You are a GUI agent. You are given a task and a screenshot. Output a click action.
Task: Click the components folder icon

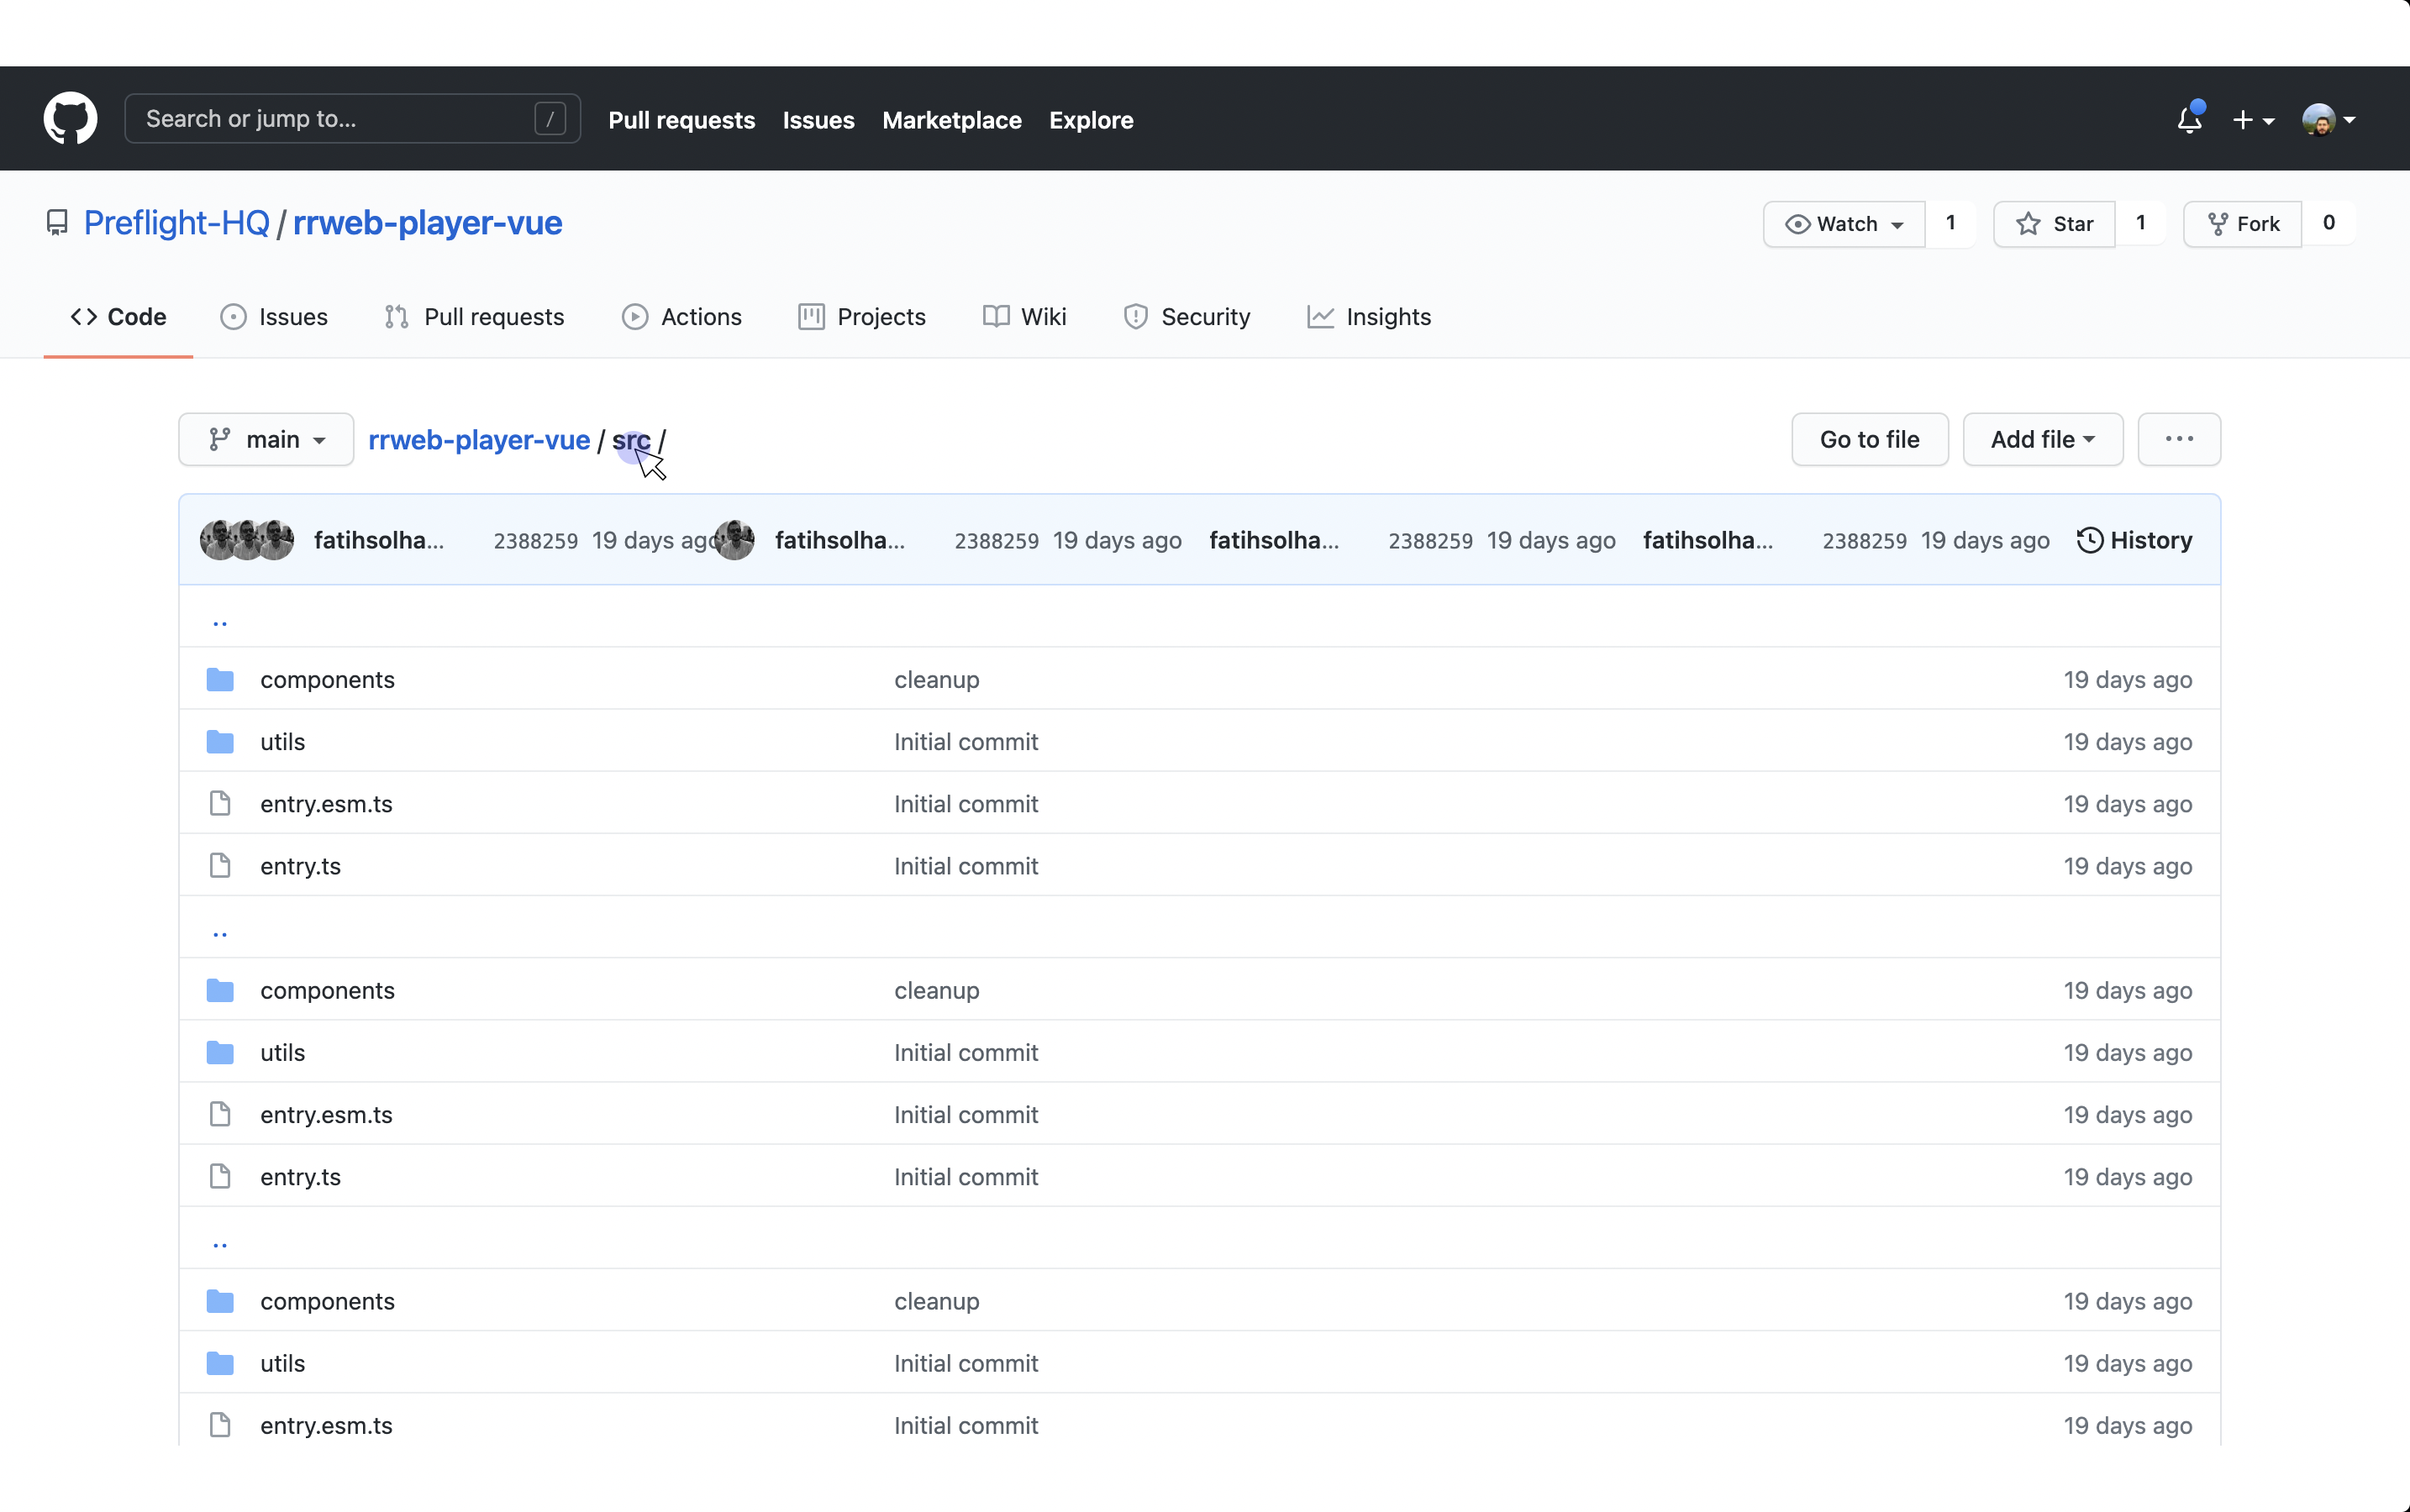tap(219, 679)
